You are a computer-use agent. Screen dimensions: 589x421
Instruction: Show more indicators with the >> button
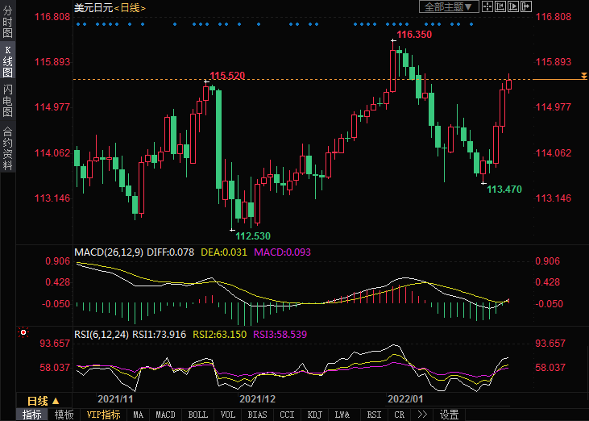tap(422, 415)
